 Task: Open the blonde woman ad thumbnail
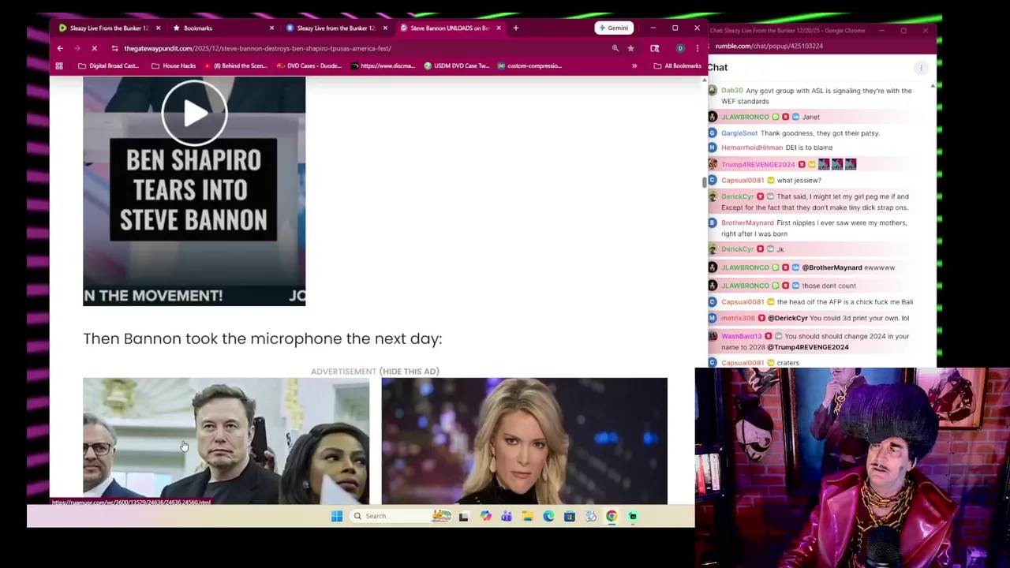click(524, 440)
